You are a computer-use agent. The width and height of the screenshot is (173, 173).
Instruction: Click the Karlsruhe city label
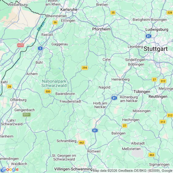(69, 9)
